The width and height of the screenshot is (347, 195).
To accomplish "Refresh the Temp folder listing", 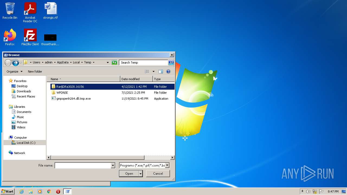I will click(114, 63).
